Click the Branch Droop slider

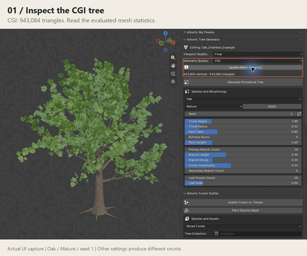click(x=243, y=160)
